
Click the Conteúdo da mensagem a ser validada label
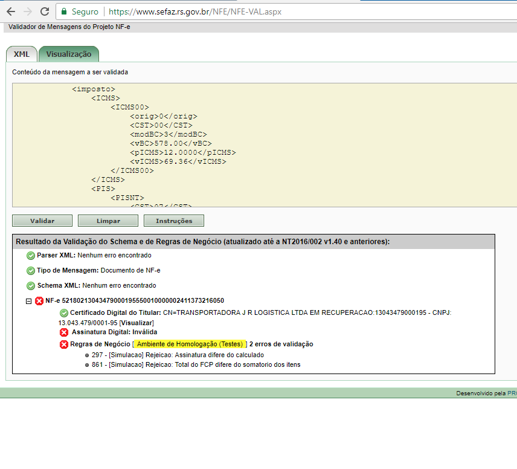[70, 72]
